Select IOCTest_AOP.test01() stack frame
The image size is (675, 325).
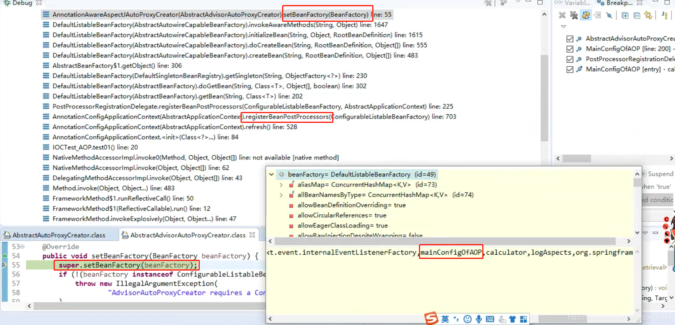click(x=95, y=147)
